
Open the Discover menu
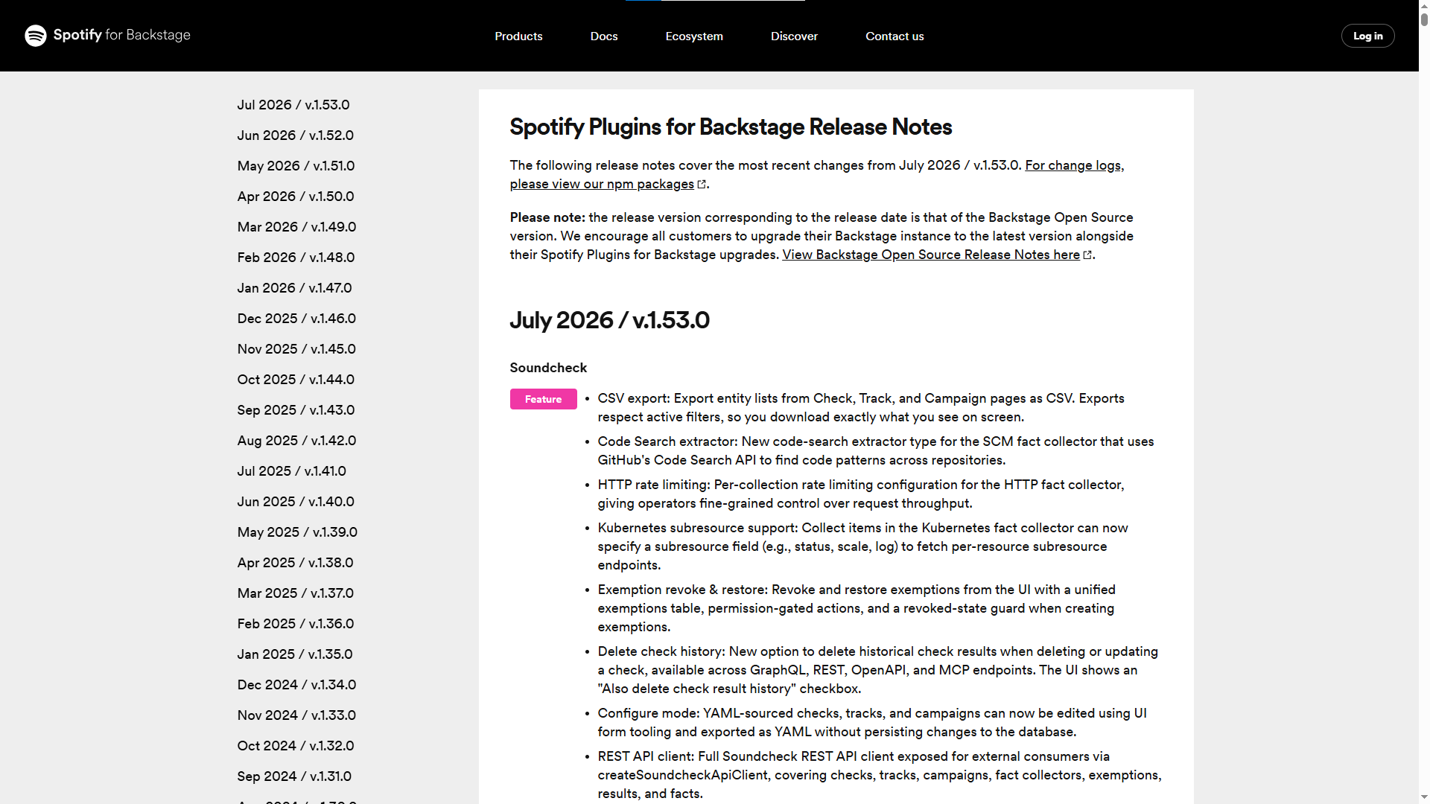click(x=794, y=36)
